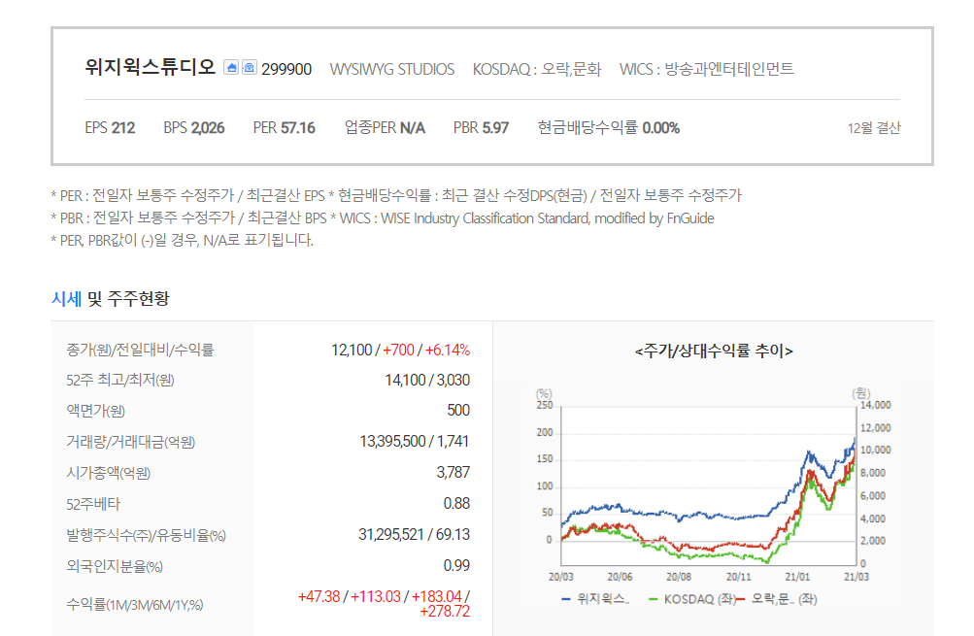974x636 pixels.
Task: Select the WICS : 방송과엔터테인먼트 classification
Action: [x=706, y=69]
